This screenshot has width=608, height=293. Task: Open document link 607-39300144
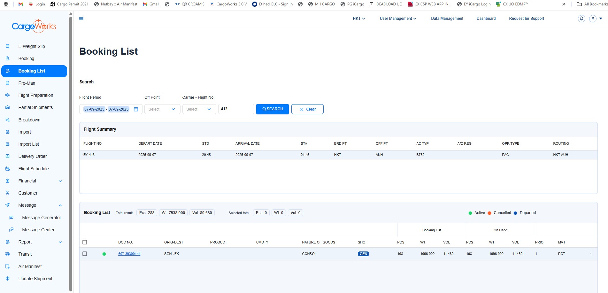pos(129,254)
